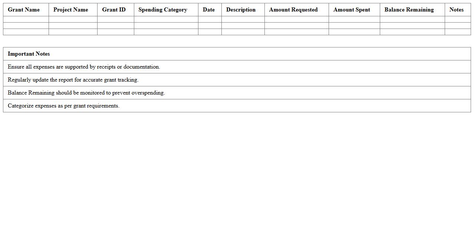Click the Important Notes heading

(x=29, y=54)
